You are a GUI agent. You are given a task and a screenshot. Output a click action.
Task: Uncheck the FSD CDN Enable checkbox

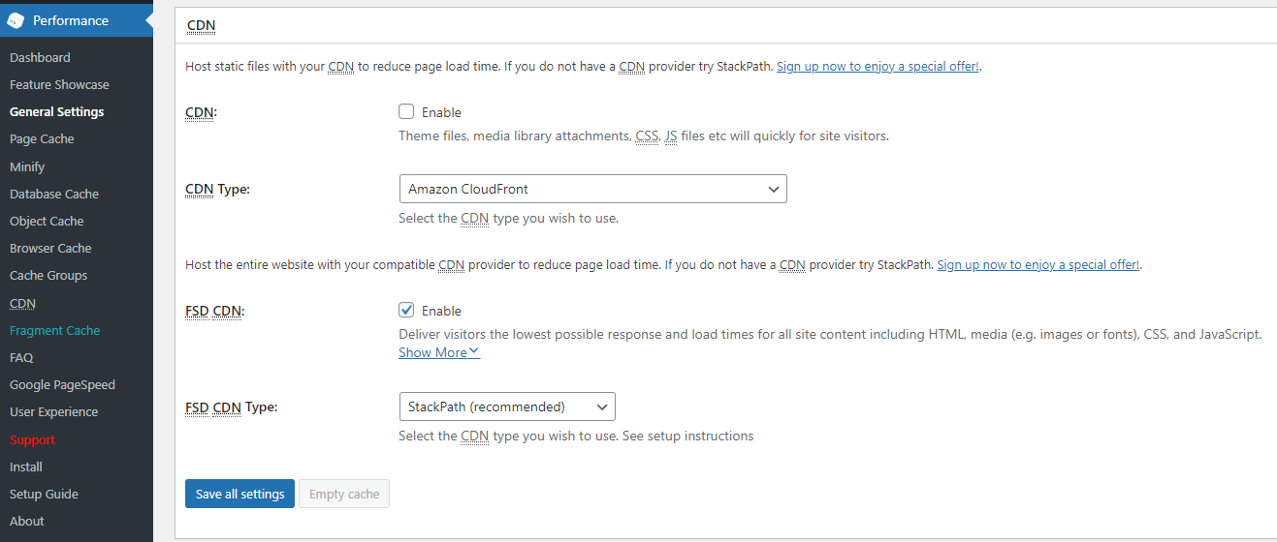(x=406, y=311)
